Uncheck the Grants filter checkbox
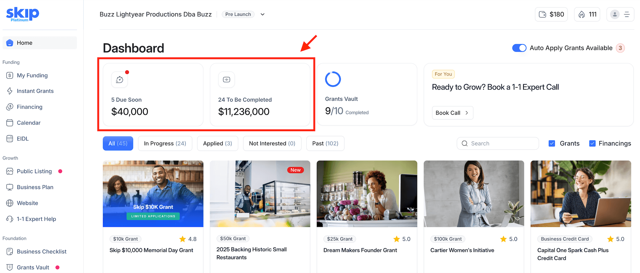Screen dimensions: 640x273 tap(552, 143)
